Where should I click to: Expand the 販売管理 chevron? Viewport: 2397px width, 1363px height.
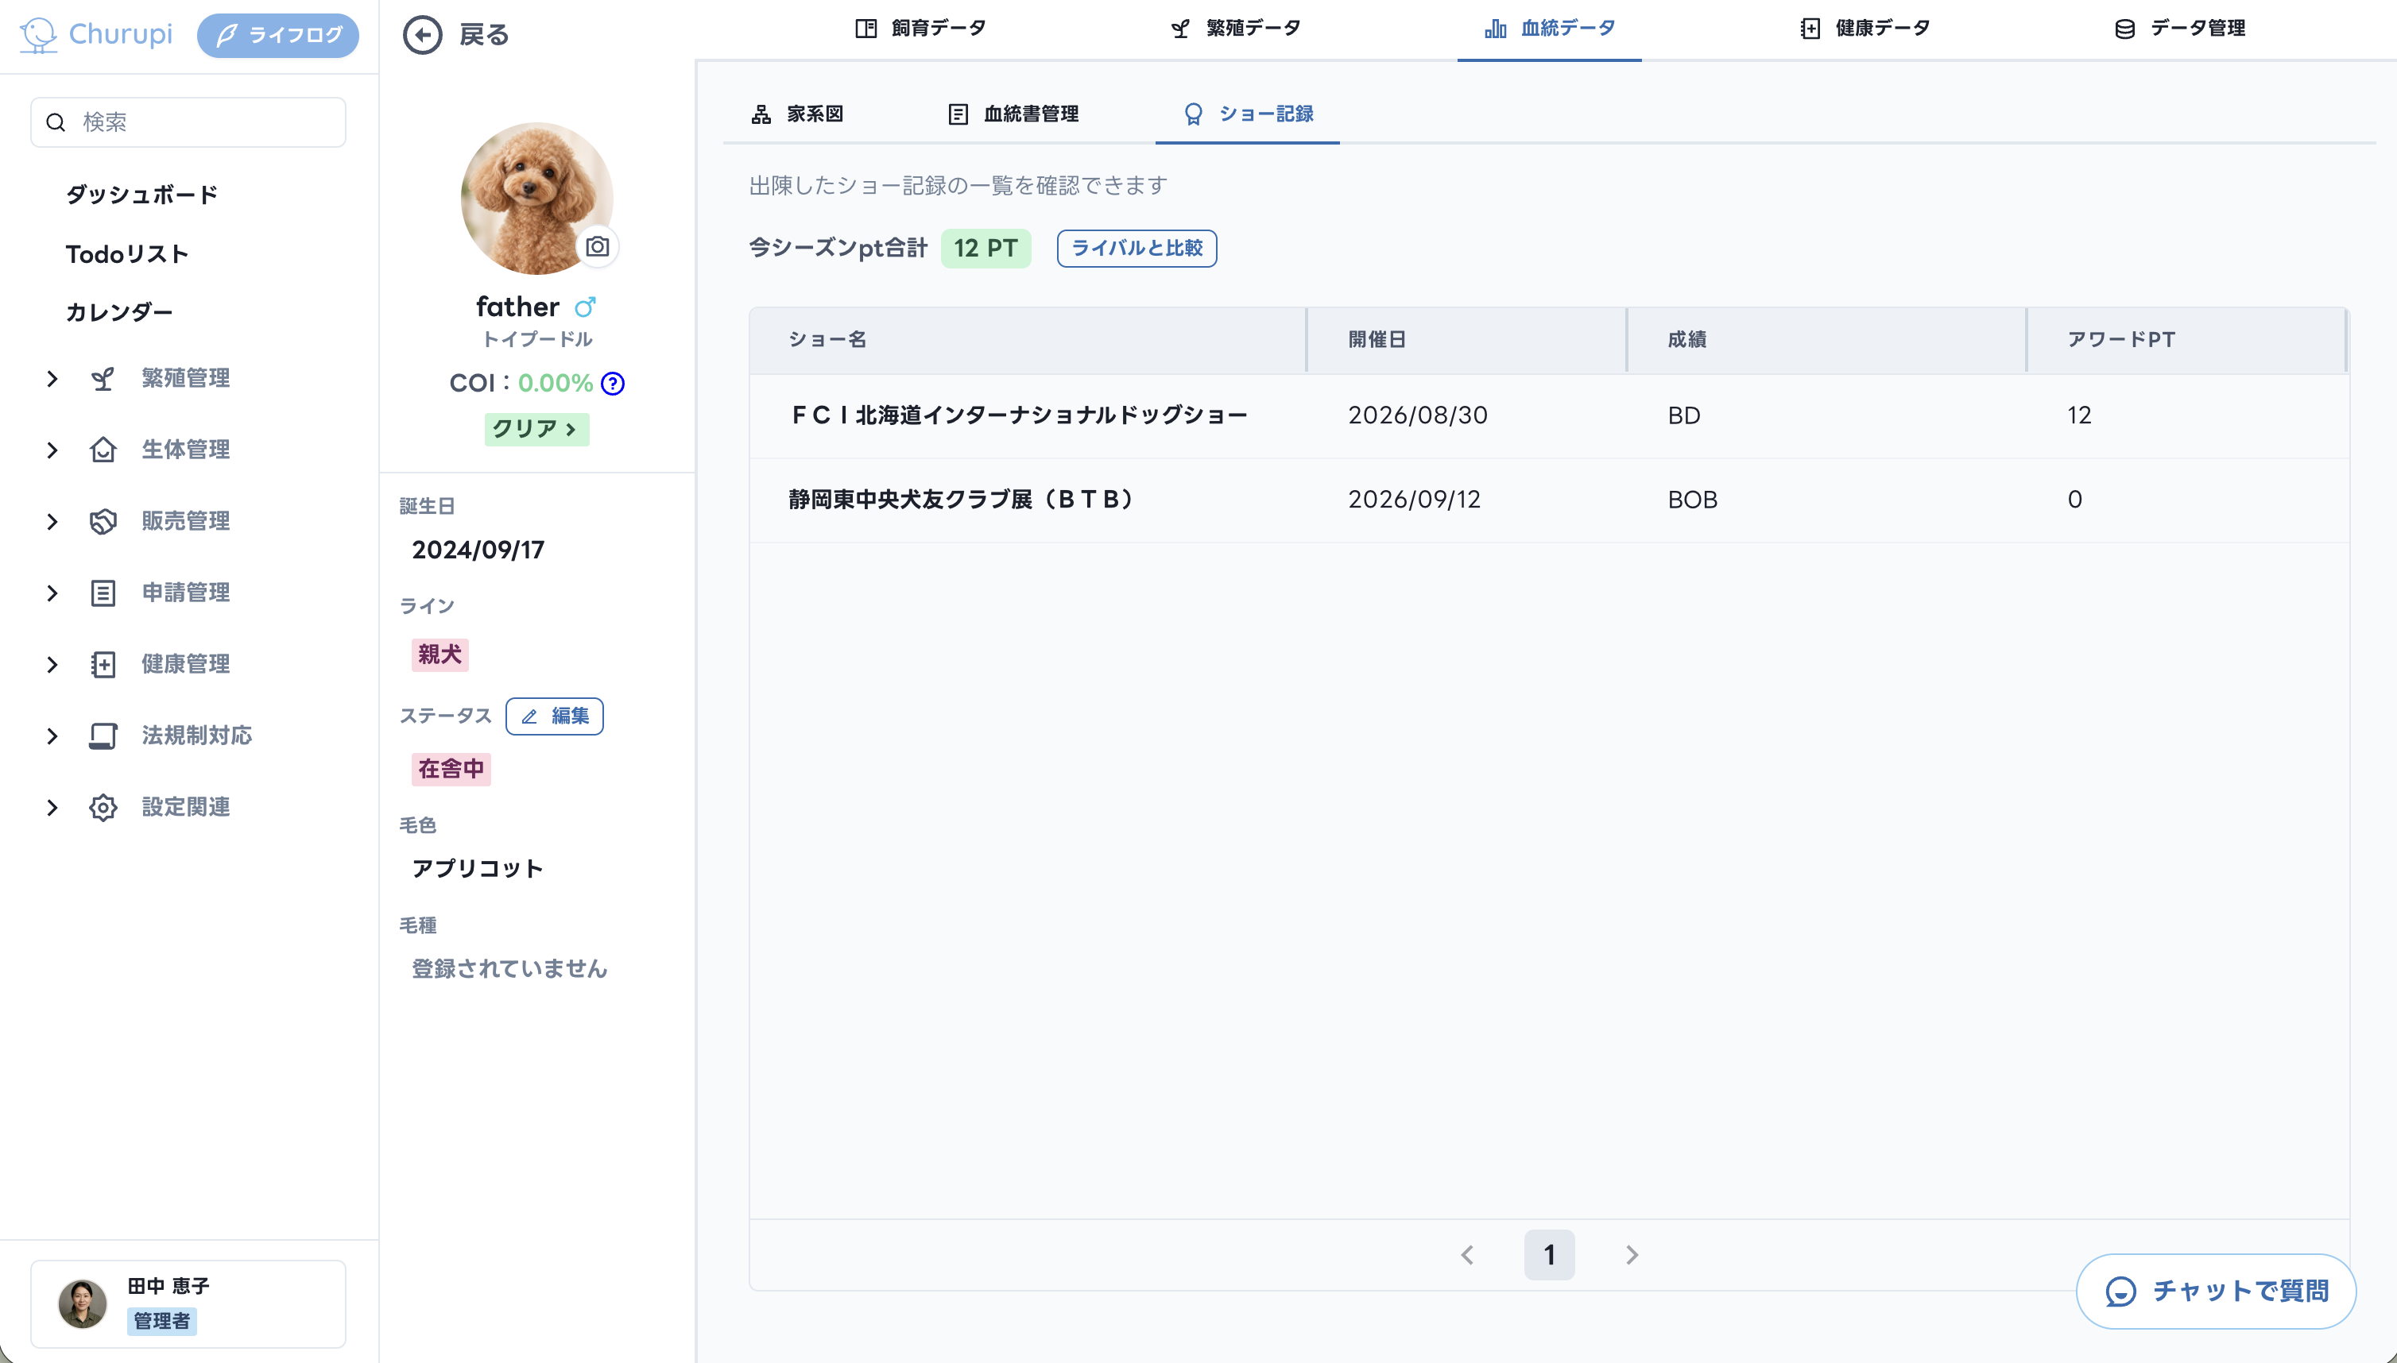pos(52,521)
